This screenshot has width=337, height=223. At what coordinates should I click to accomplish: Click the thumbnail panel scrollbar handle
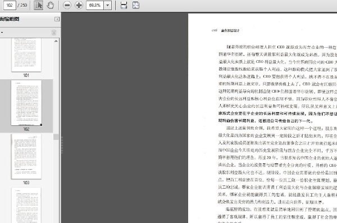tap(56, 136)
